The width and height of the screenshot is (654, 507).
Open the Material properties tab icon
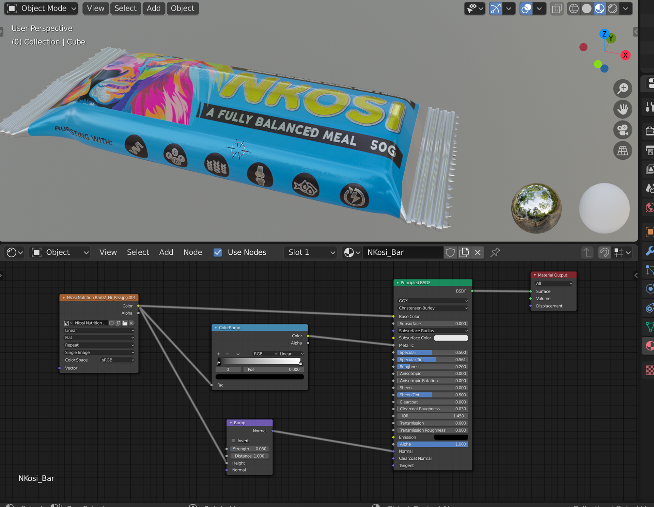(649, 346)
